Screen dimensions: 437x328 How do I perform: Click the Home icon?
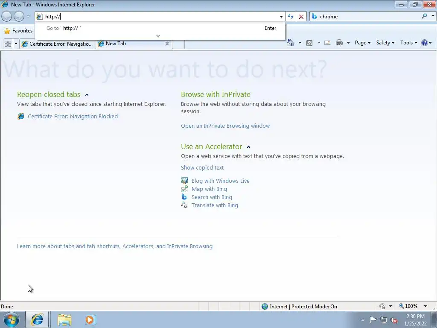coord(291,43)
